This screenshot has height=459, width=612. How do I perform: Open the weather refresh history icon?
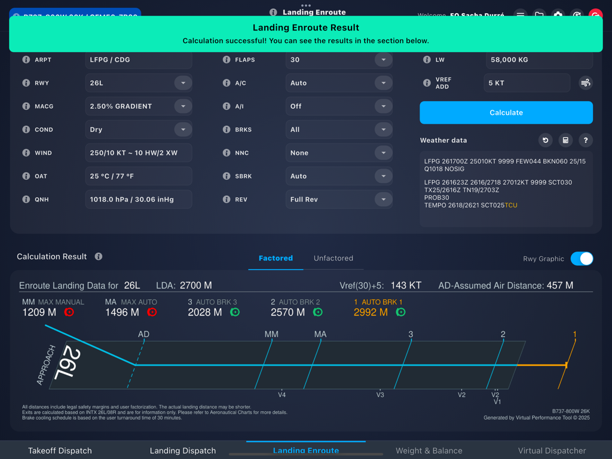click(x=544, y=140)
